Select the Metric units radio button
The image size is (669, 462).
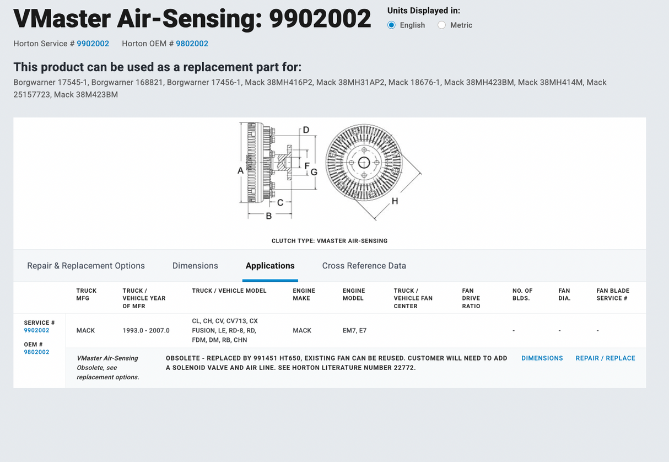click(x=441, y=25)
